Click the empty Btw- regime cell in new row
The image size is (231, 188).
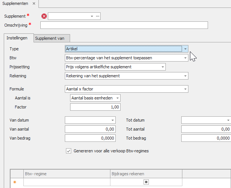tap(67, 182)
